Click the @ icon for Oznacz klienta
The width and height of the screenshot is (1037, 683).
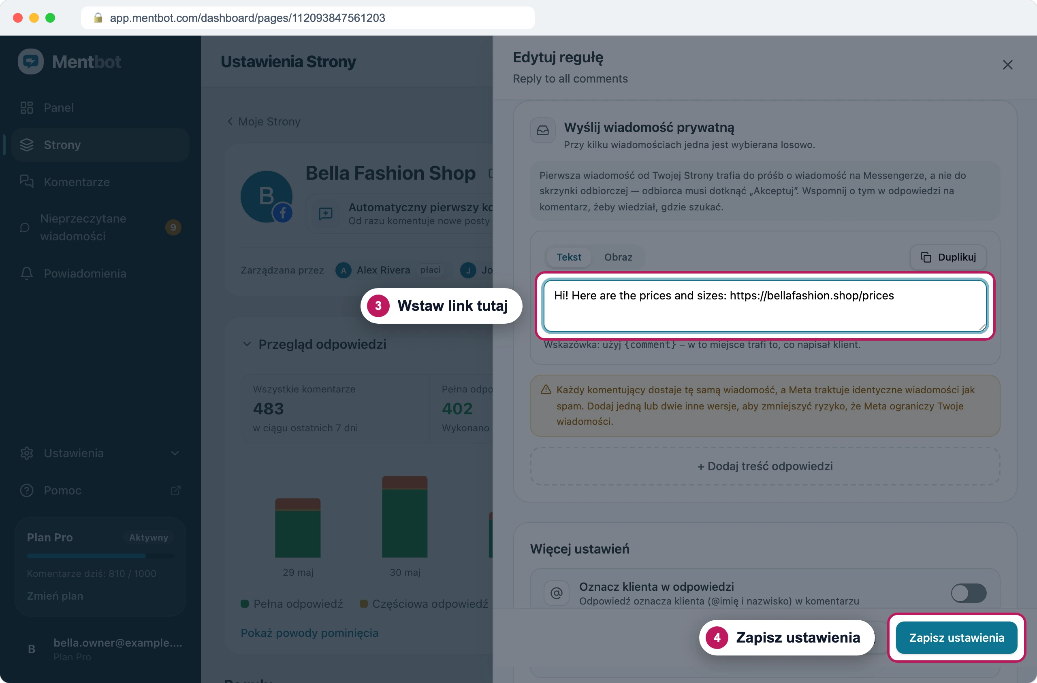click(x=557, y=593)
